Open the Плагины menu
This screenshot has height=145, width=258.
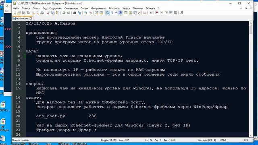[138, 8]
